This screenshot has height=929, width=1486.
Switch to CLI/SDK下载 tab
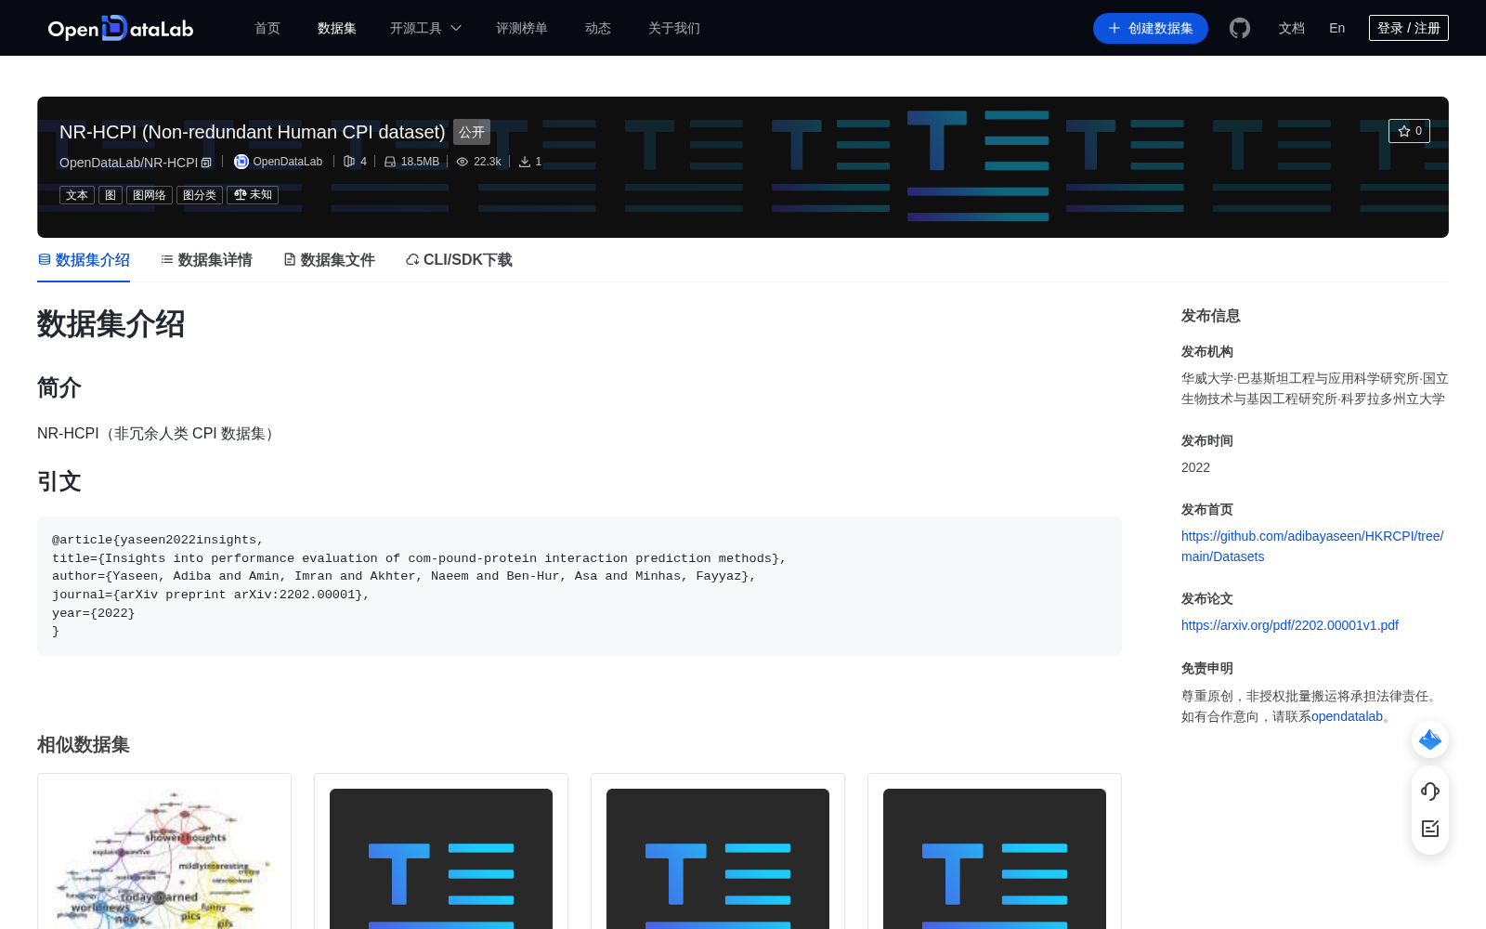coord(459,260)
